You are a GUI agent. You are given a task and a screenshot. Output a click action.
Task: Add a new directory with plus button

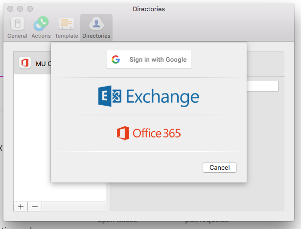pyautogui.click(x=21, y=206)
